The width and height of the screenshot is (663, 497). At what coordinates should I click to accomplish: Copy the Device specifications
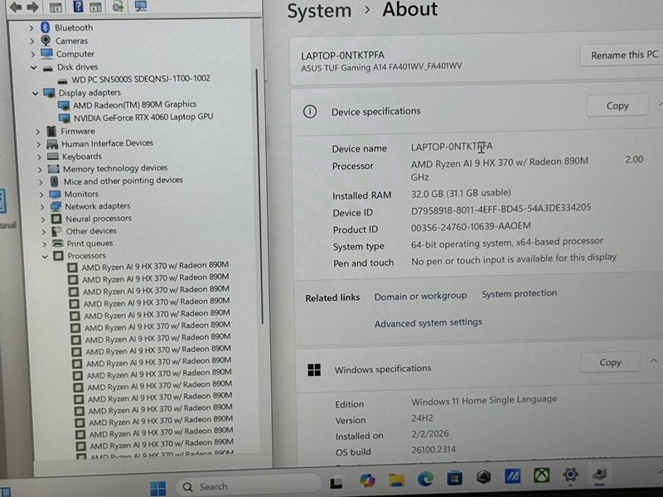pos(617,106)
